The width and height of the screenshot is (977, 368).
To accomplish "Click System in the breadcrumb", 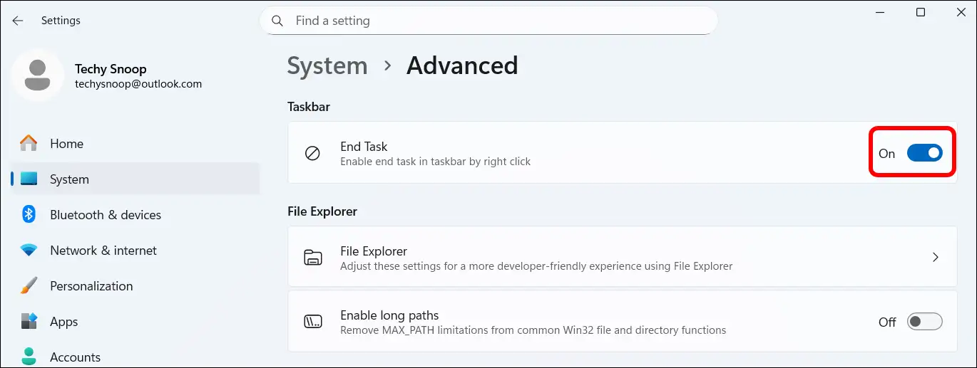I will (327, 65).
